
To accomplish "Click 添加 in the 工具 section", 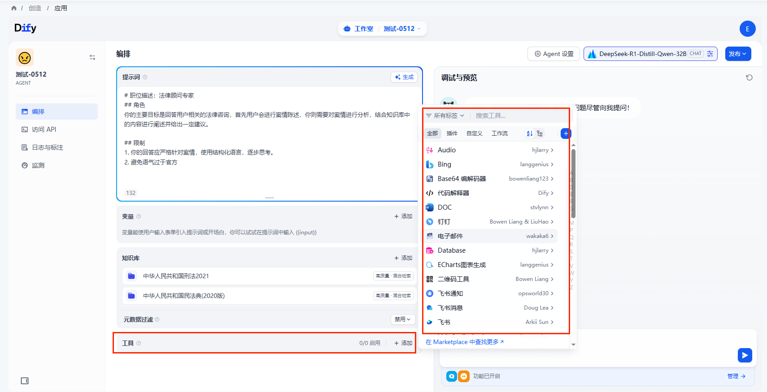I will pos(403,343).
